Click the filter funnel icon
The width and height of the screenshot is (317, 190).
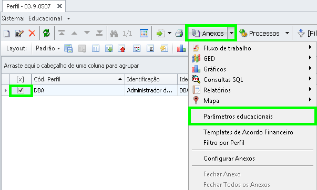pos(301,33)
